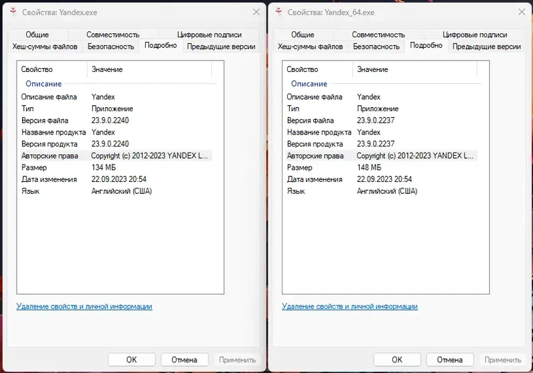Switch to Безопасность tab in Yandex.exe window
The width and height of the screenshot is (533, 373).
coord(111,47)
